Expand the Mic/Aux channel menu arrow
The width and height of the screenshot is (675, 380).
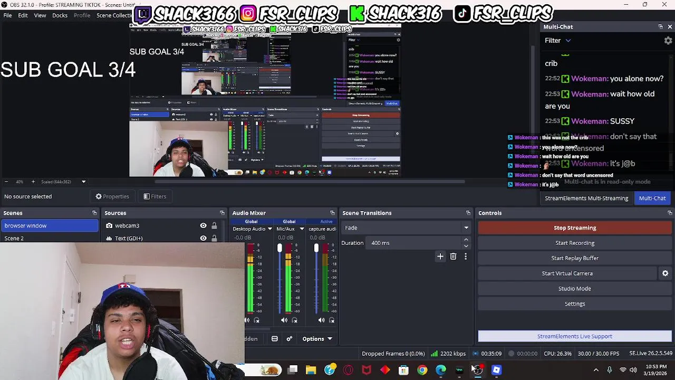(x=302, y=229)
